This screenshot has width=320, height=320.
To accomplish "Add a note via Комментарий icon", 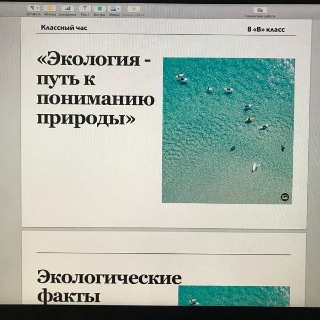I will coord(133,9).
